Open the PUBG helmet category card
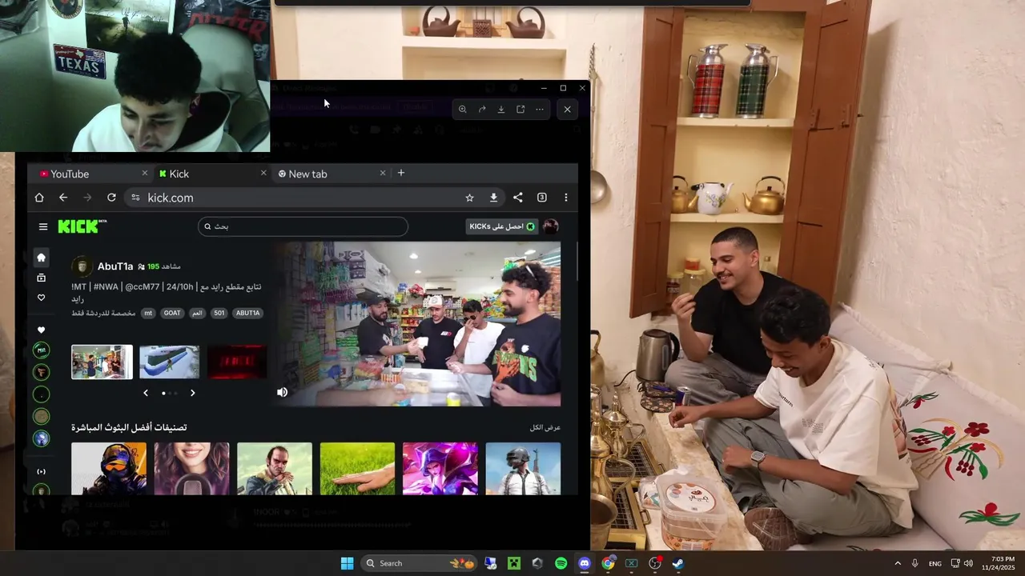This screenshot has width=1025, height=576. coord(523,468)
